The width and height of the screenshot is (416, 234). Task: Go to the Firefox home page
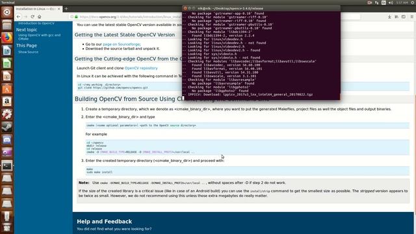[39, 16]
